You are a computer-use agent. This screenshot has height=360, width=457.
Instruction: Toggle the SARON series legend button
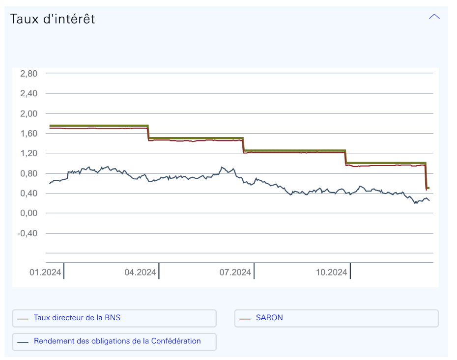[336, 318]
